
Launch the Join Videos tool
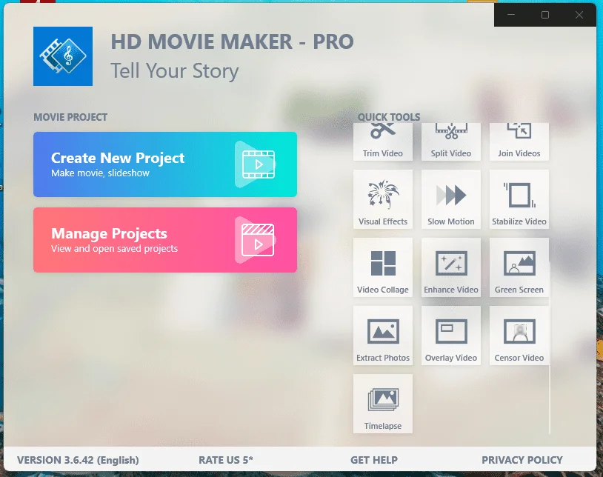(519, 141)
